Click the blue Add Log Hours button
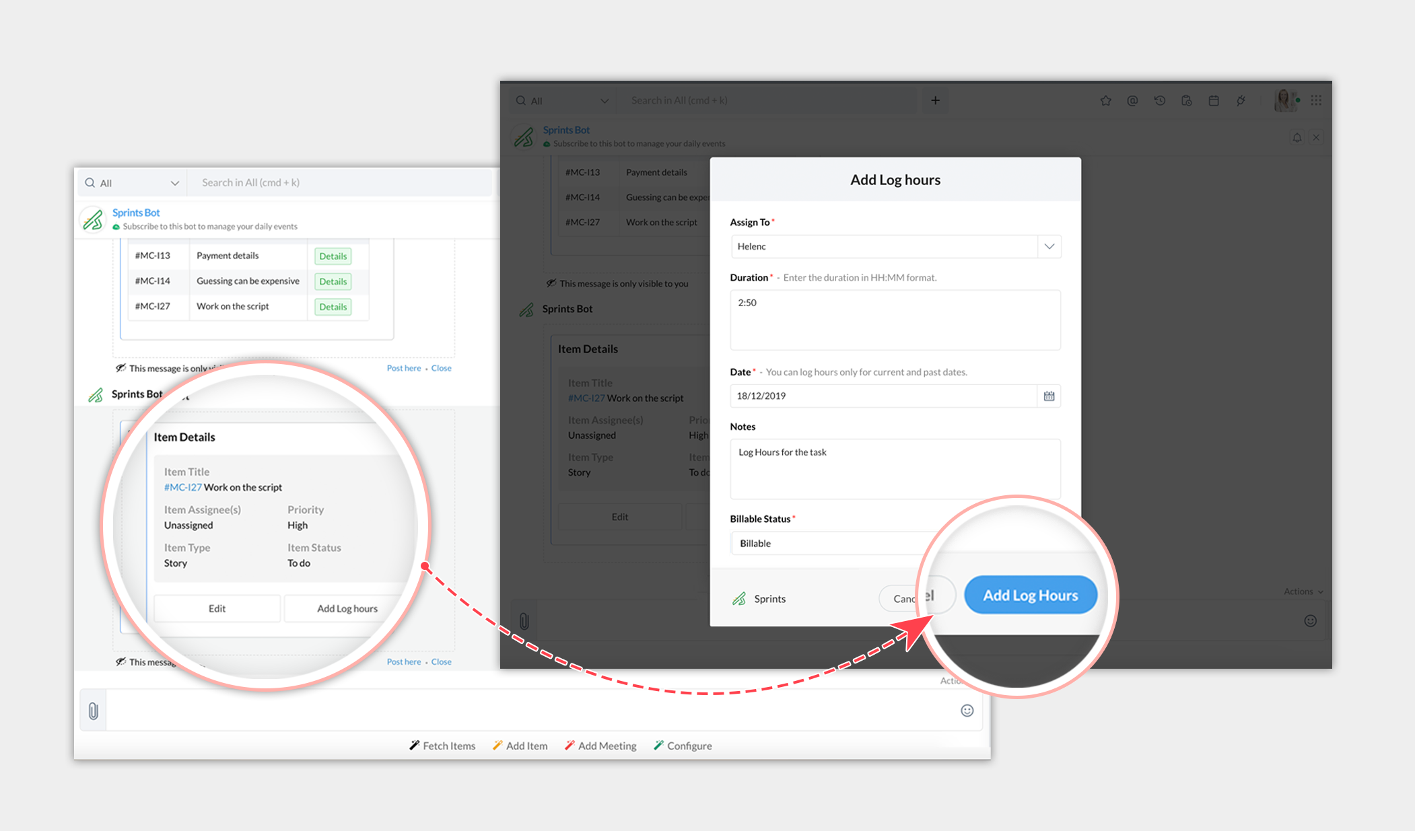 click(x=1030, y=595)
